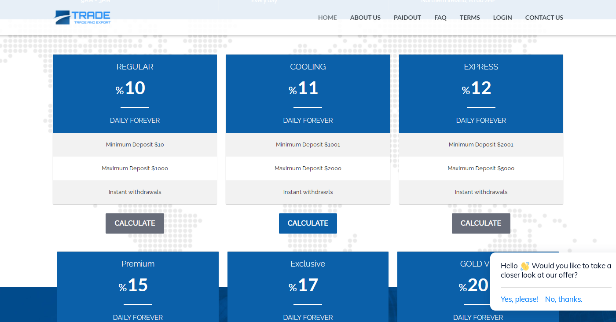The image size is (616, 322).
Task: Click the LOGIN link in navbar
Action: 502,18
